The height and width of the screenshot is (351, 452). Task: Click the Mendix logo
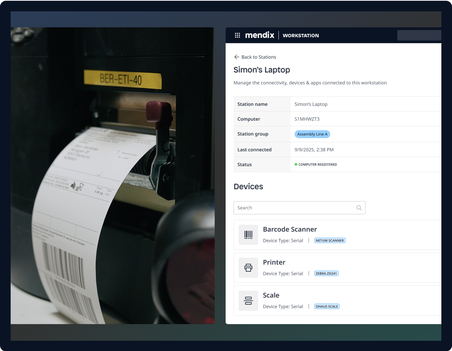(x=259, y=35)
